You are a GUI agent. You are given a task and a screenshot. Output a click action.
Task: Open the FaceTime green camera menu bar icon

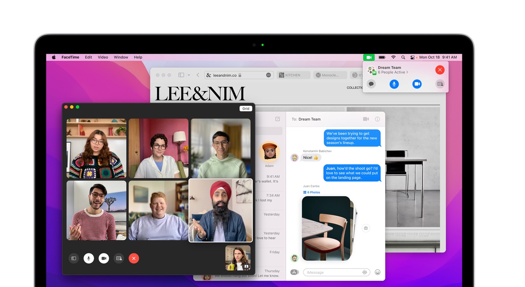(369, 57)
